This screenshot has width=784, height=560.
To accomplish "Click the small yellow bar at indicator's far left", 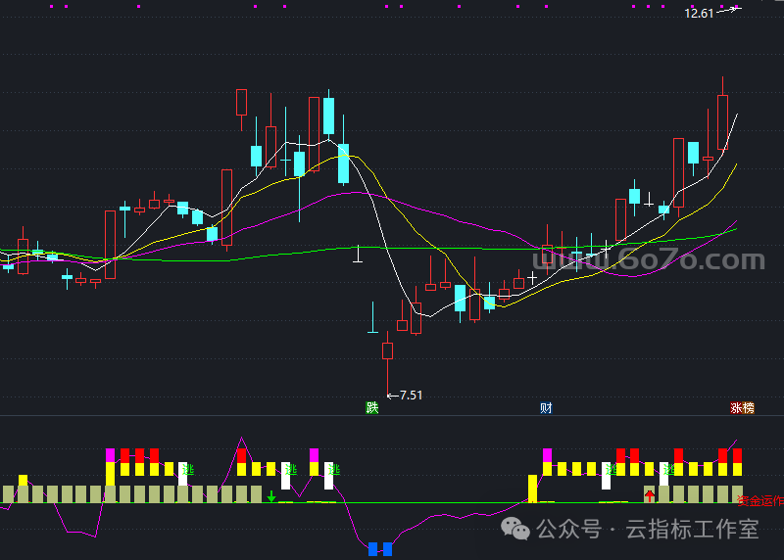I will pyautogui.click(x=24, y=480).
